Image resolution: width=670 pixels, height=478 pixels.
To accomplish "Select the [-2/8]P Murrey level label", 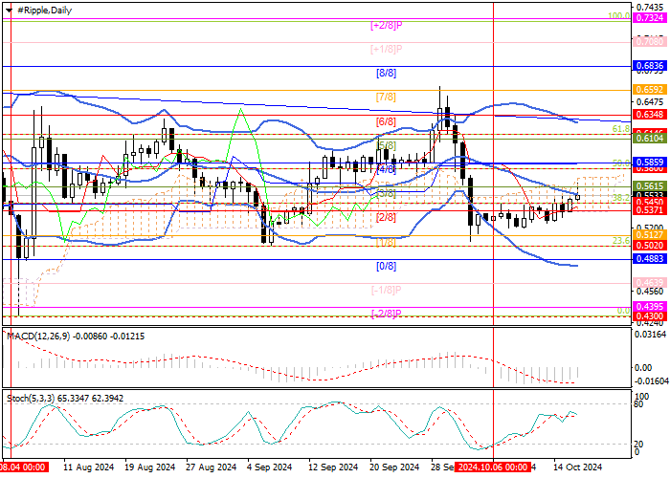I will click(x=387, y=314).
